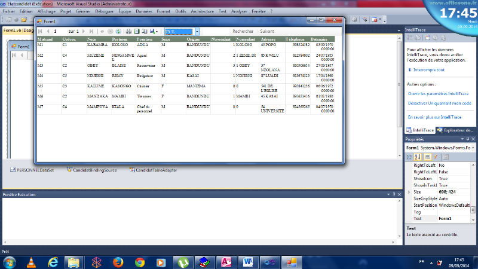Image resolution: width=478 pixels, height=269 pixels.
Task: Switch to the Form1.vb [Design] tab
Action: pyautogui.click(x=19, y=30)
